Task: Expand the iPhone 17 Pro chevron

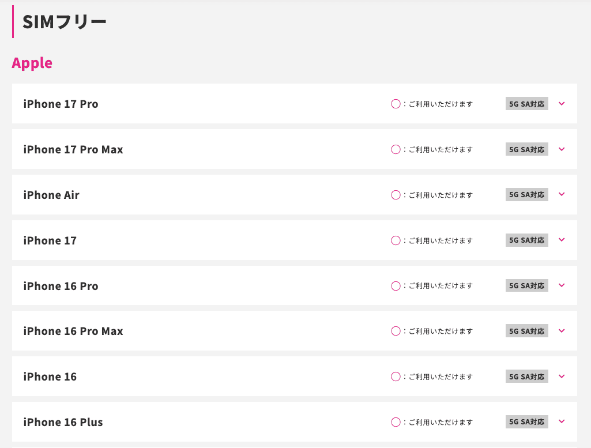Action: coord(562,104)
